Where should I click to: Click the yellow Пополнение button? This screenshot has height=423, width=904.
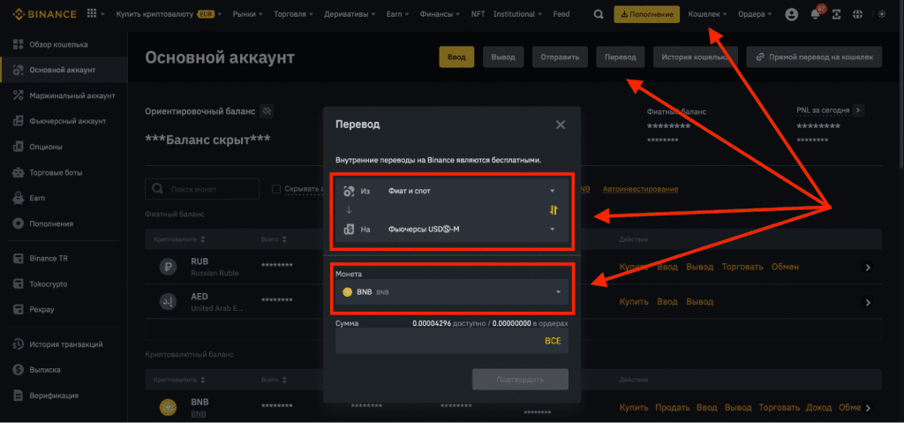(647, 14)
